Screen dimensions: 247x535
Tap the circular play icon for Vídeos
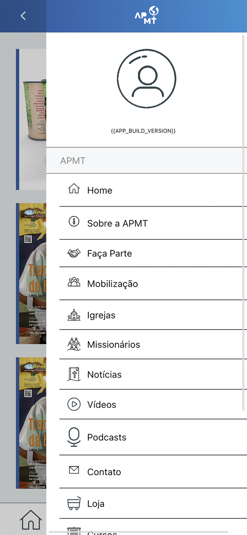click(74, 404)
